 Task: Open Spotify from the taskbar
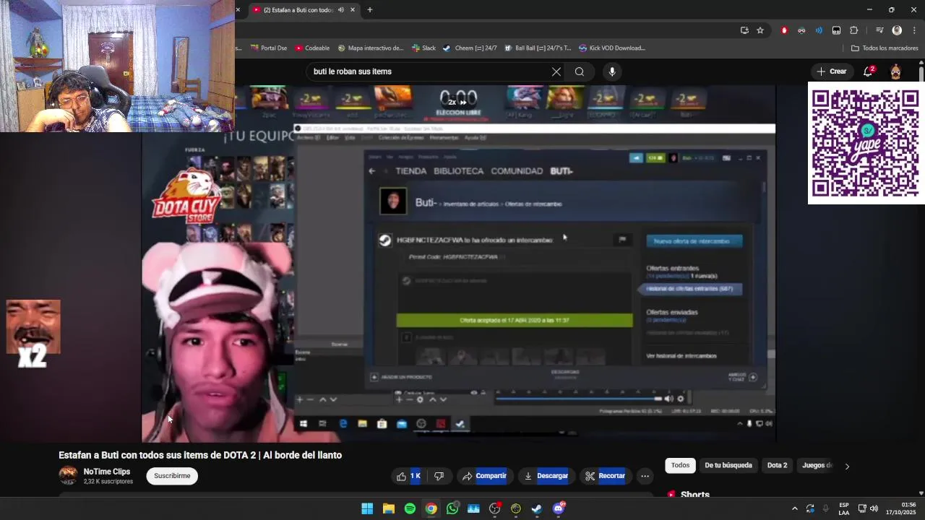click(410, 508)
